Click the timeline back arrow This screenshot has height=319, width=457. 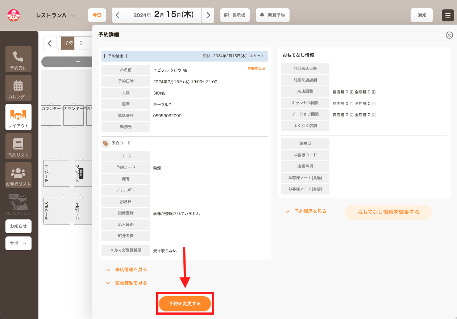click(50, 43)
